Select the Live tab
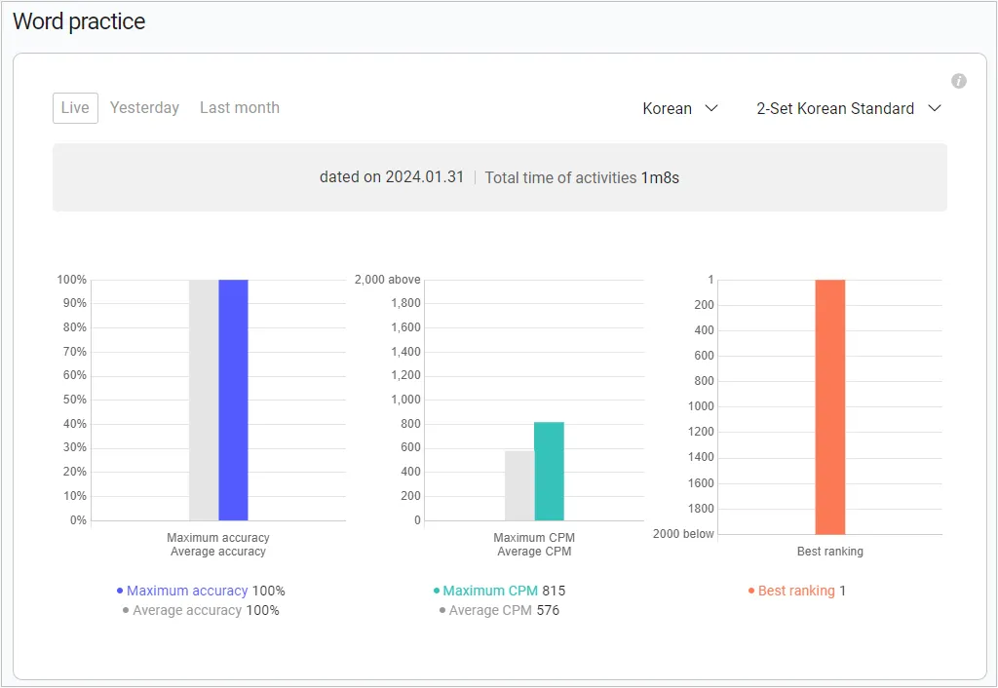 [x=75, y=107]
